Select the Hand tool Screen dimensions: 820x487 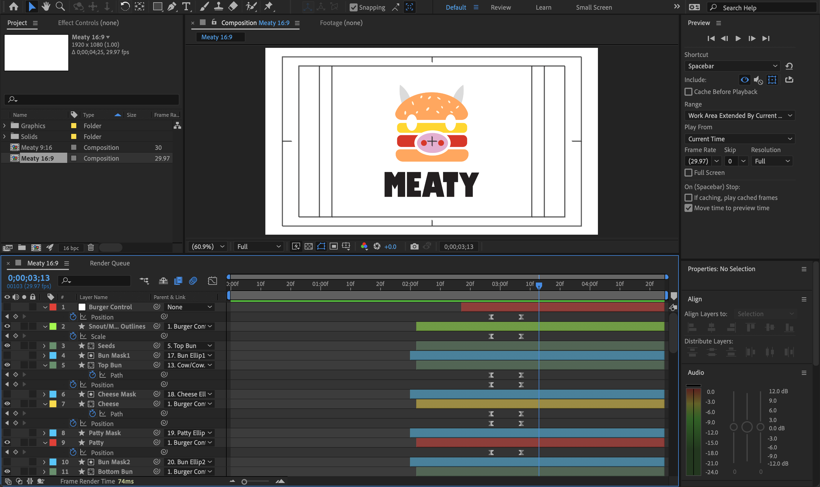46,7
